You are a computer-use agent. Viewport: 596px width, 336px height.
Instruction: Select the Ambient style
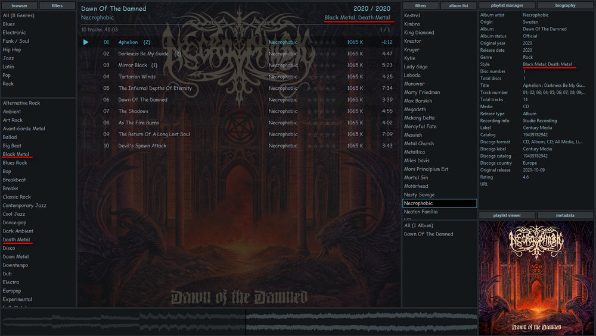(12, 111)
